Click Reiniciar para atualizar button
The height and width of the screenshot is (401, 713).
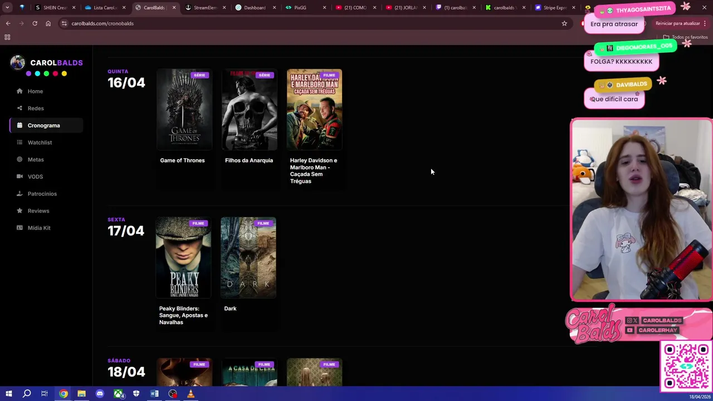(681, 23)
